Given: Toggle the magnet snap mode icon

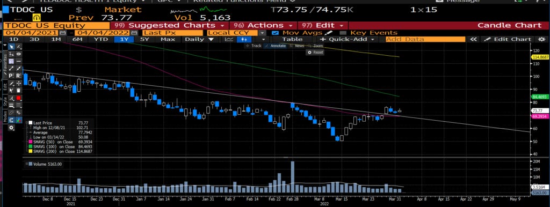Looking at the screenshot, I should (11, 120).
